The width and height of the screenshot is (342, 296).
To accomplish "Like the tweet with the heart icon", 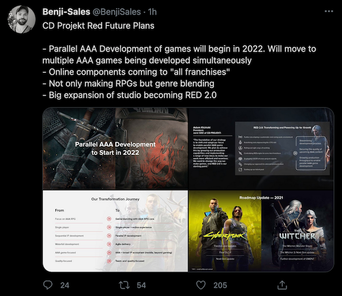I will point(201,285).
